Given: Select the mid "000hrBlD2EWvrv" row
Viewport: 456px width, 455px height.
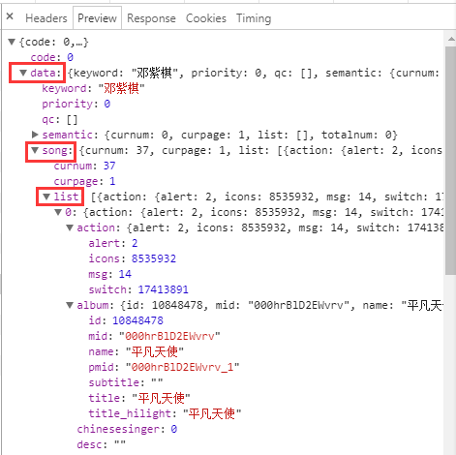Looking at the screenshot, I should pyautogui.click(x=154, y=336).
